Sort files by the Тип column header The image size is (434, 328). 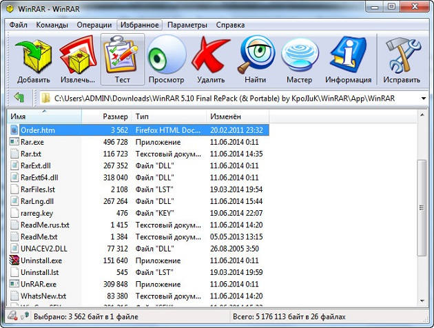[x=169, y=116]
